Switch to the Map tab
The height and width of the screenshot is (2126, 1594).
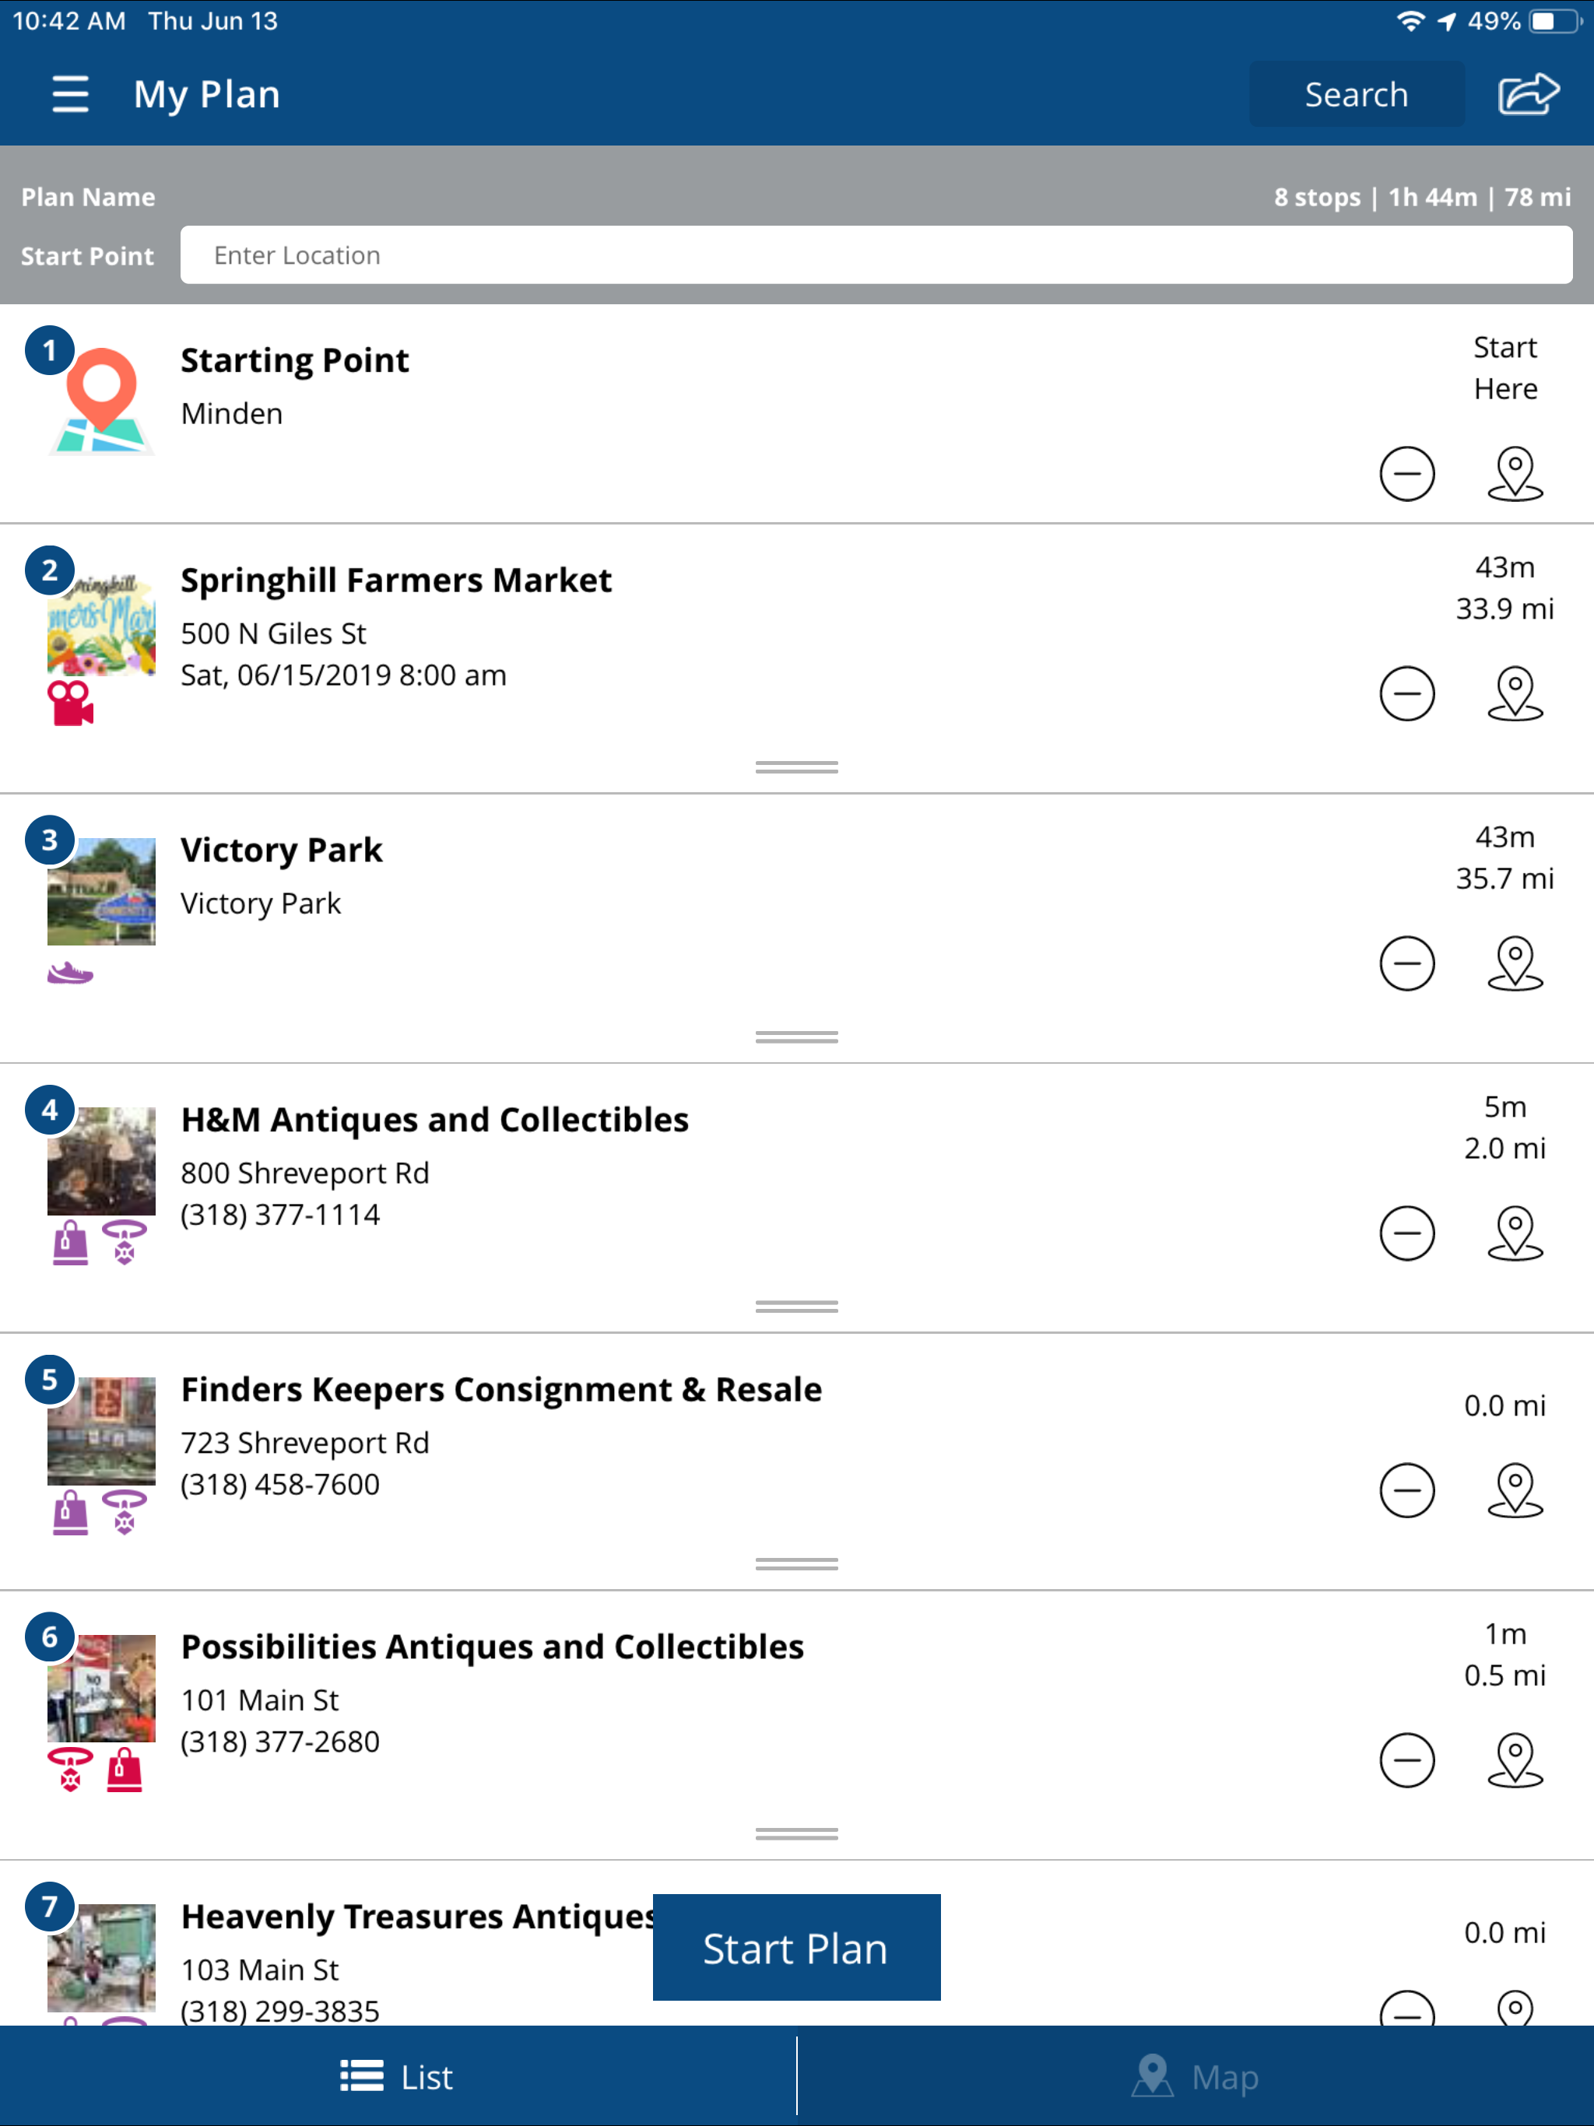1195,2077
